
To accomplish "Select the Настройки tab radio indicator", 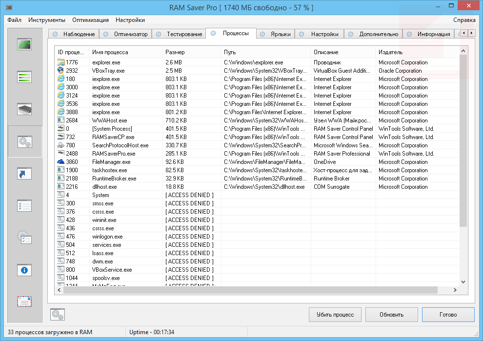I will coord(302,34).
